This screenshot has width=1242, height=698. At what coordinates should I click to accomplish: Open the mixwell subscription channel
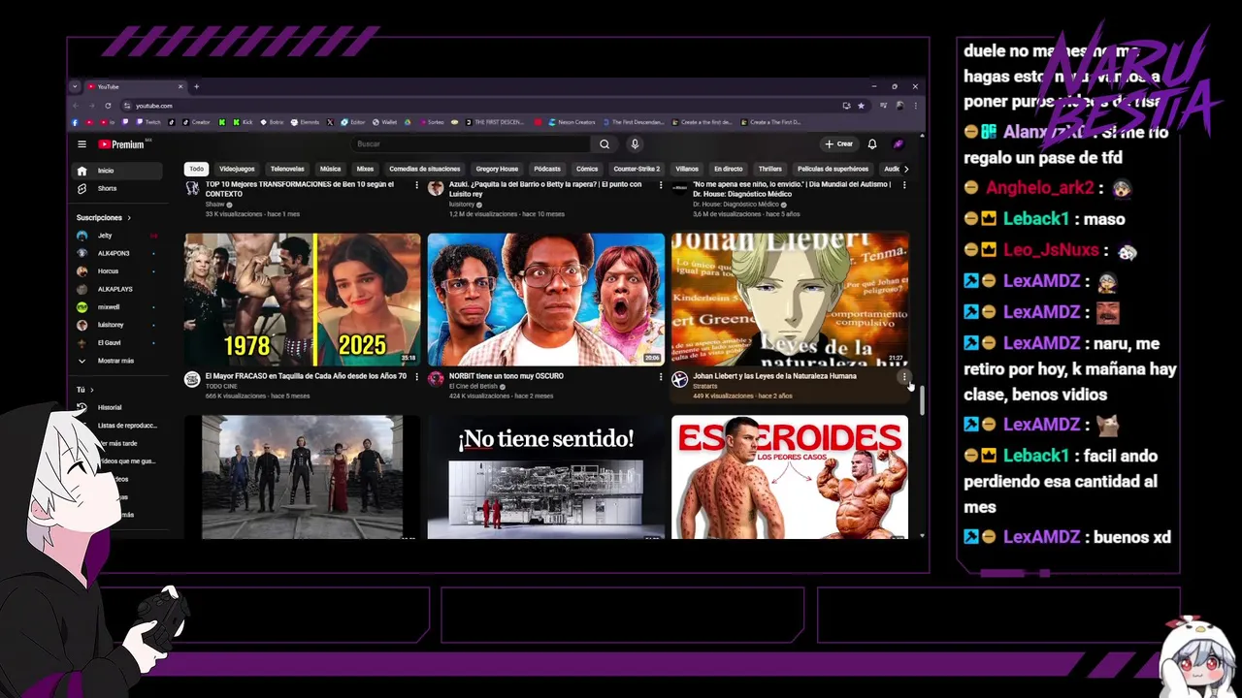pos(117,307)
